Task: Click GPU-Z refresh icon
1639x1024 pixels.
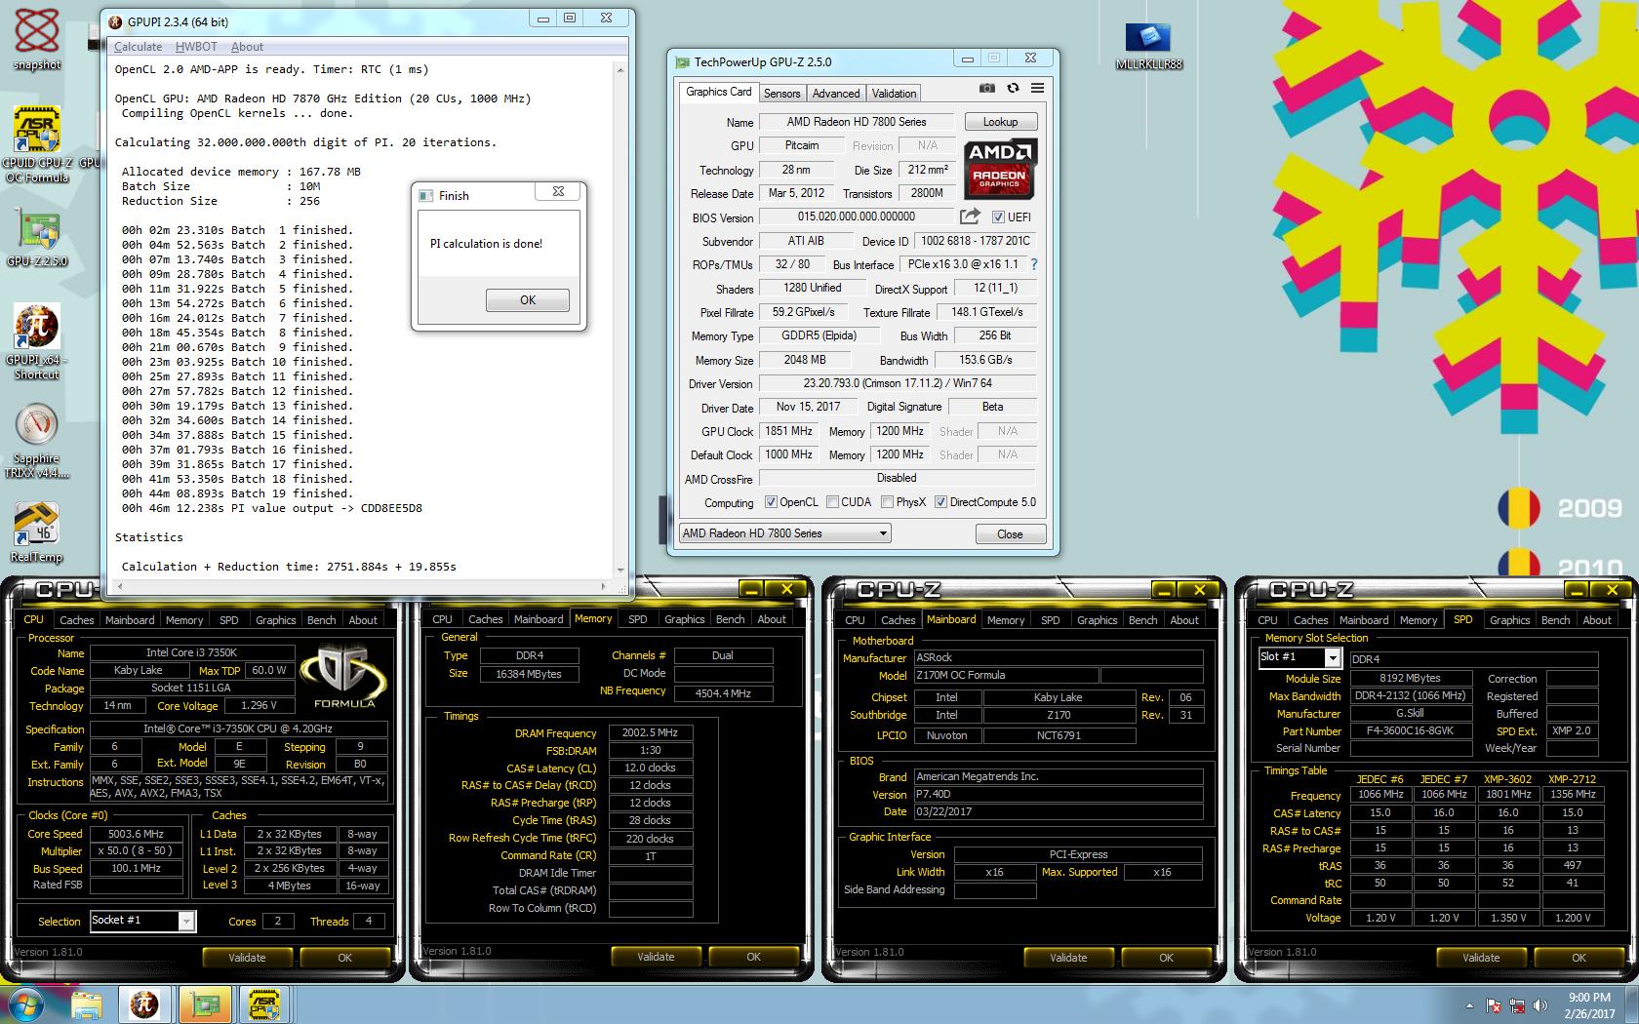Action: [1013, 88]
